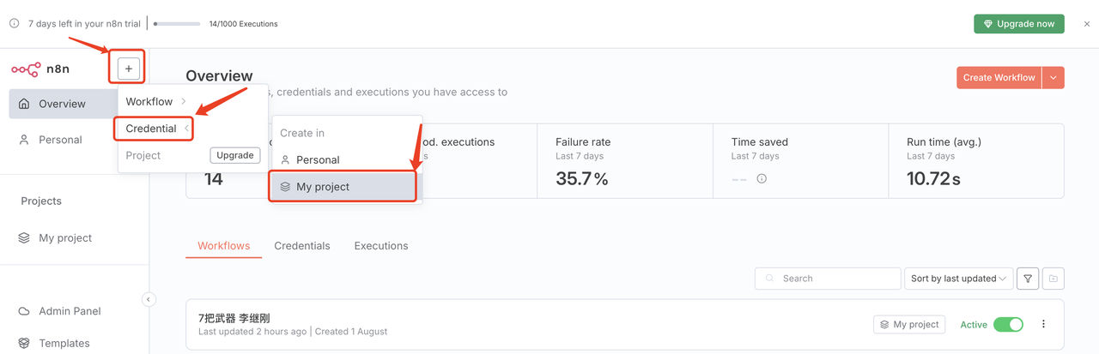The height and width of the screenshot is (354, 1099).
Task: Click the Upgrade now button
Action: click(x=1019, y=24)
